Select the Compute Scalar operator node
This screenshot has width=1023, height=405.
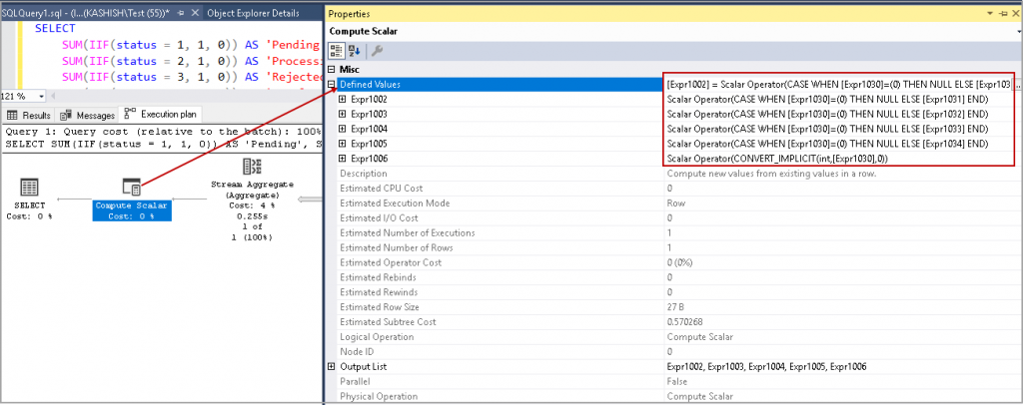pyautogui.click(x=131, y=188)
